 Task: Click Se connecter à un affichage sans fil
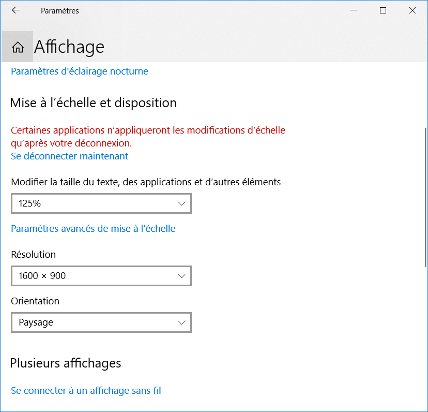(86, 391)
